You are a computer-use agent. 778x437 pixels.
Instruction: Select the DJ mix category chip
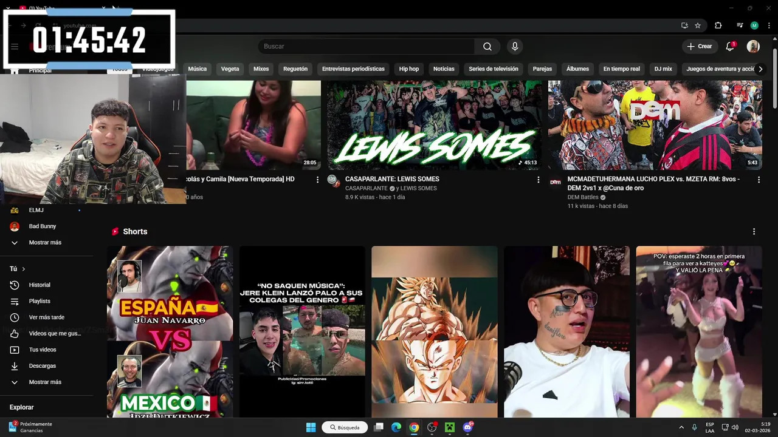663,69
